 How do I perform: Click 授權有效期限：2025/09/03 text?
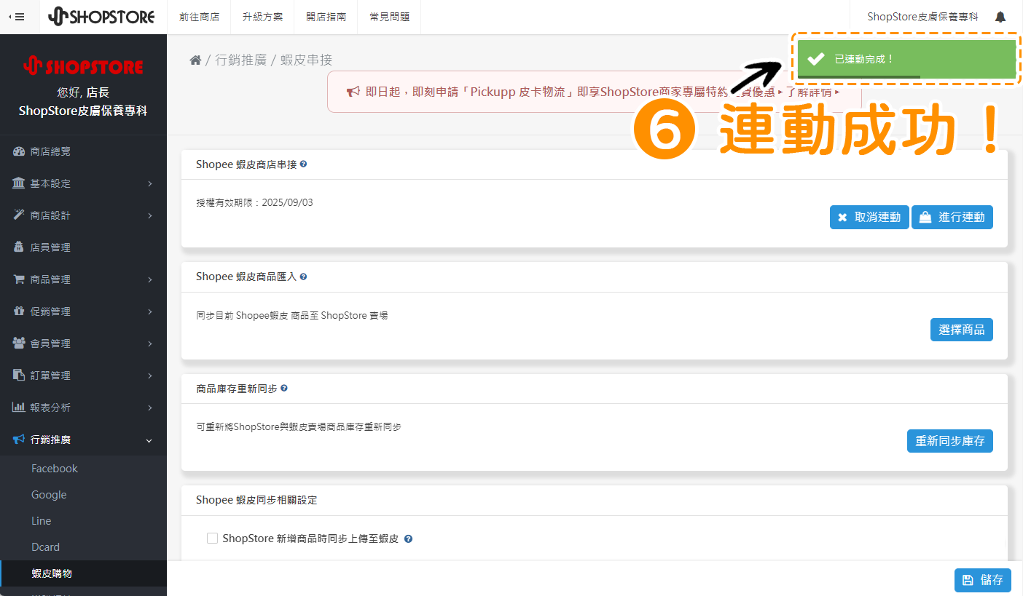coord(254,202)
